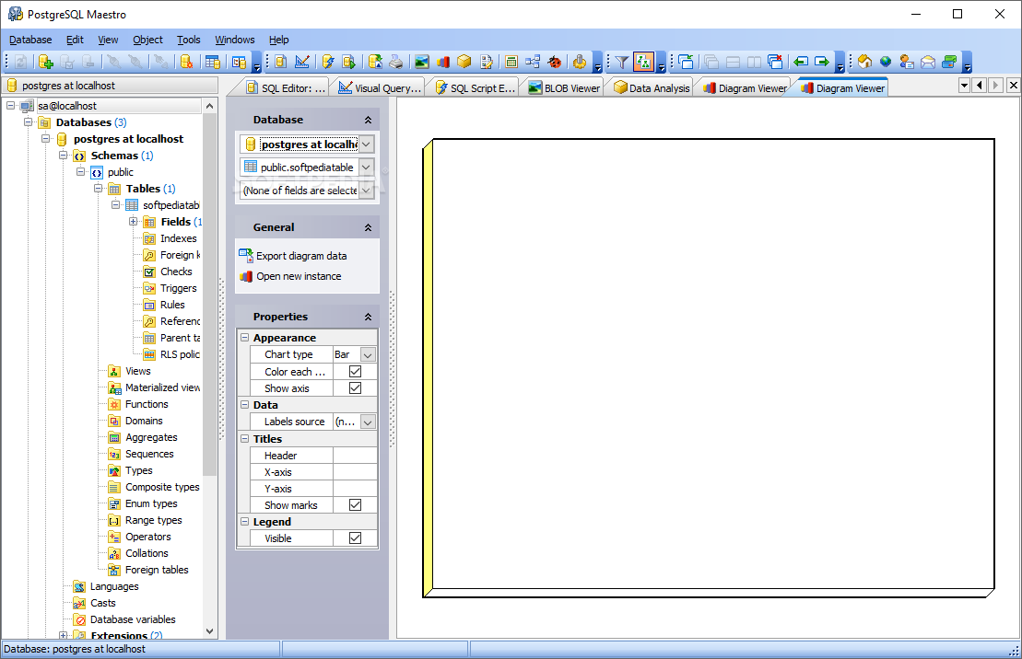Open the None of fields are selected dropdown

366,191
